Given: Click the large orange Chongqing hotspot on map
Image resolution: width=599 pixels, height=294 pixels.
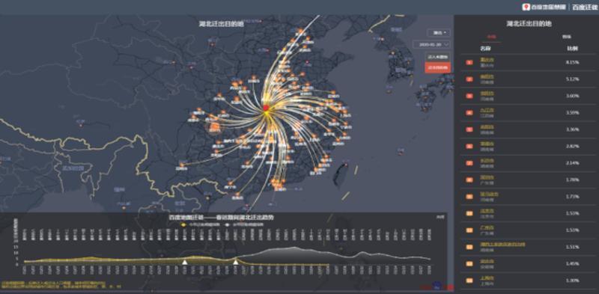Looking at the screenshot, I should (x=214, y=126).
